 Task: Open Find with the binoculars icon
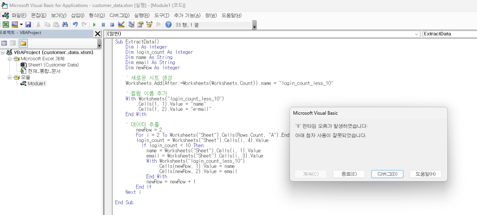tap(65, 24)
